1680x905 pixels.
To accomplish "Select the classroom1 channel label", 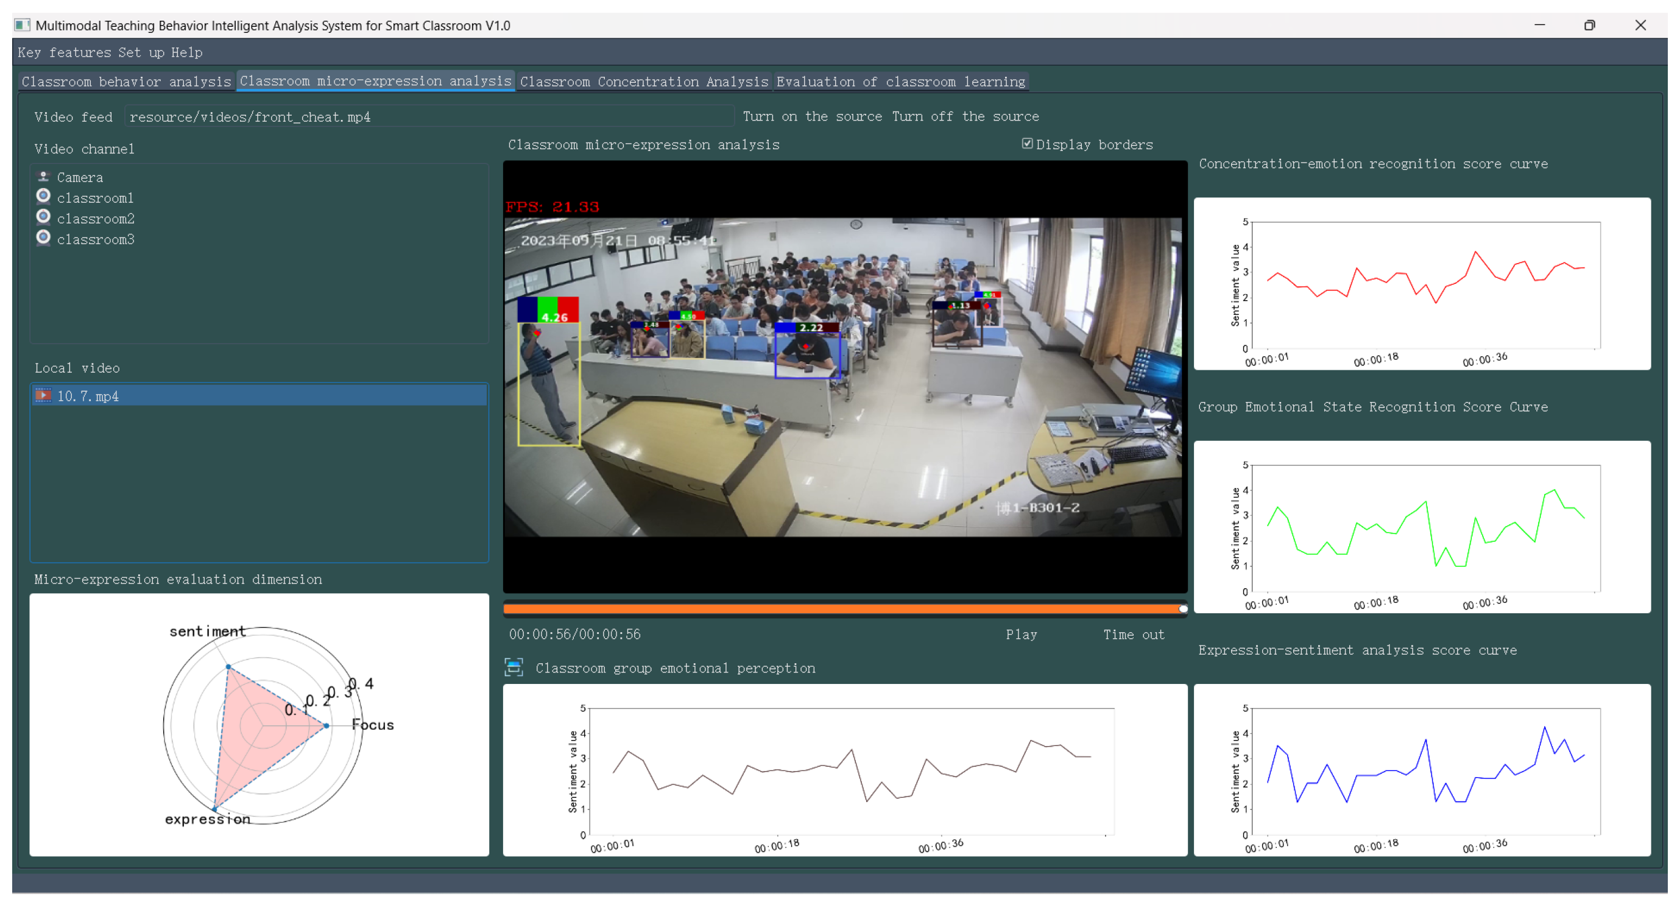I will pyautogui.click(x=95, y=197).
